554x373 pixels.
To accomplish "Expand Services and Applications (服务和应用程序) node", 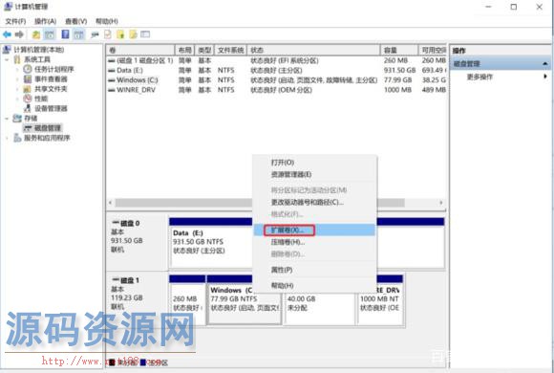I will coord(7,138).
